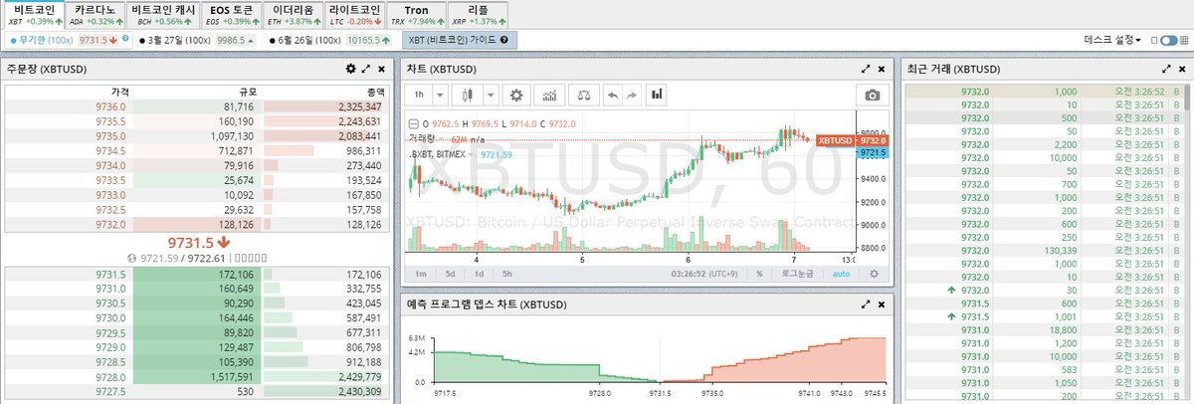
Task: Open the XBT (비트코인) 가이드 button
Action: pos(460,40)
